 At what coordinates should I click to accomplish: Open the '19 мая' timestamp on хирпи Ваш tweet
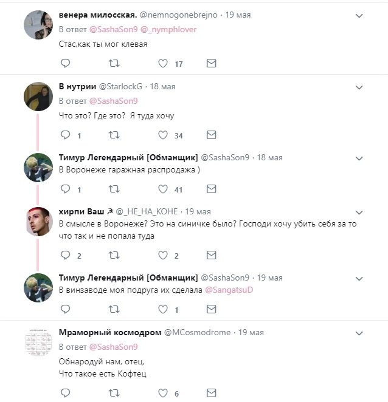click(198, 211)
